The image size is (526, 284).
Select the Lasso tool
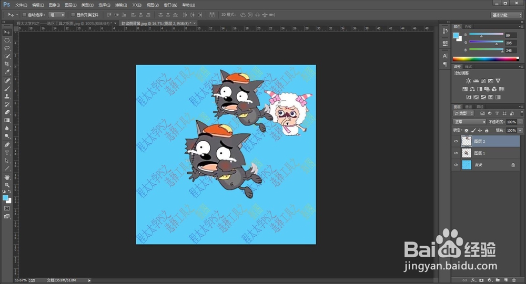7,48
